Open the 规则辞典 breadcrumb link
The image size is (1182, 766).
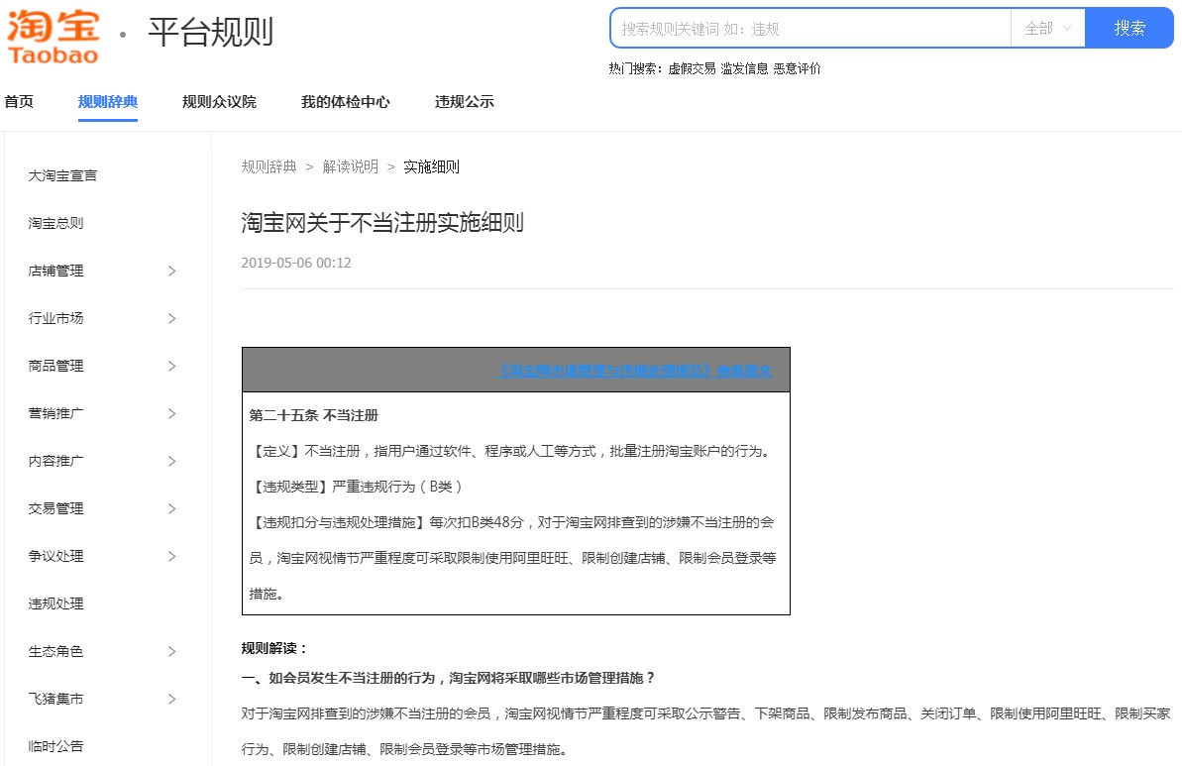[x=269, y=166]
